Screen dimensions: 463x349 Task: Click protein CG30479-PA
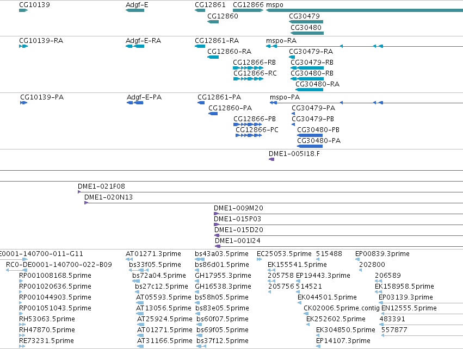293,114
